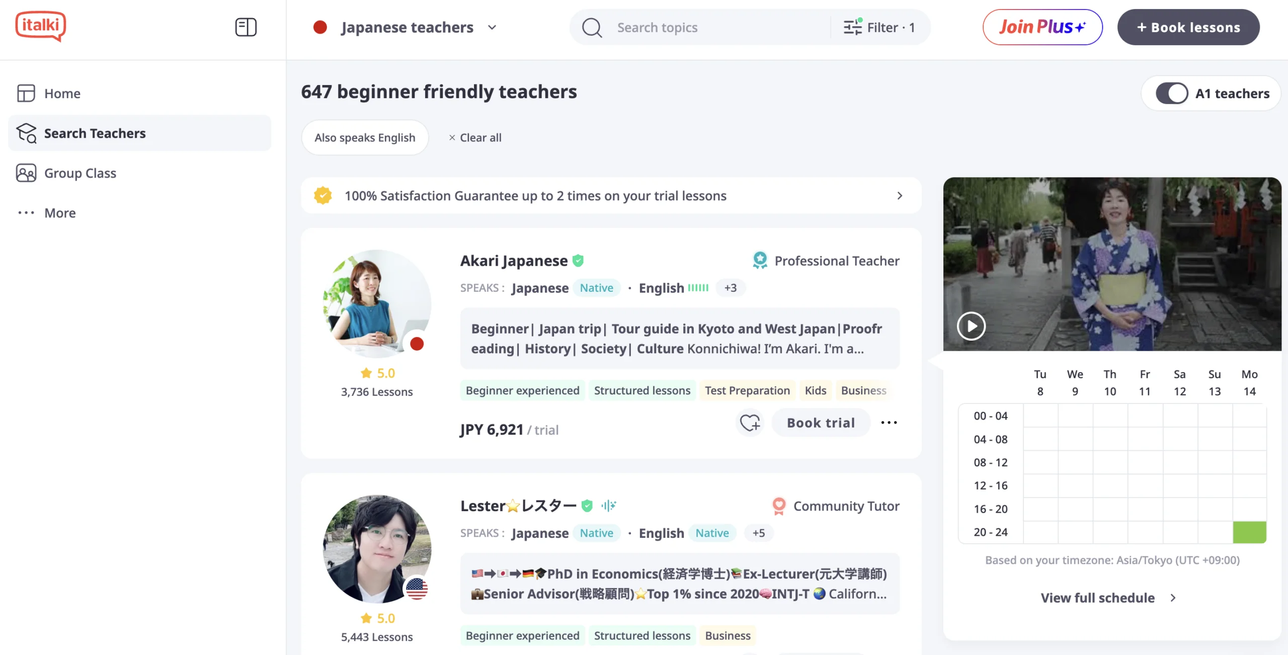
Task: Open the Filter options
Action: point(879,27)
